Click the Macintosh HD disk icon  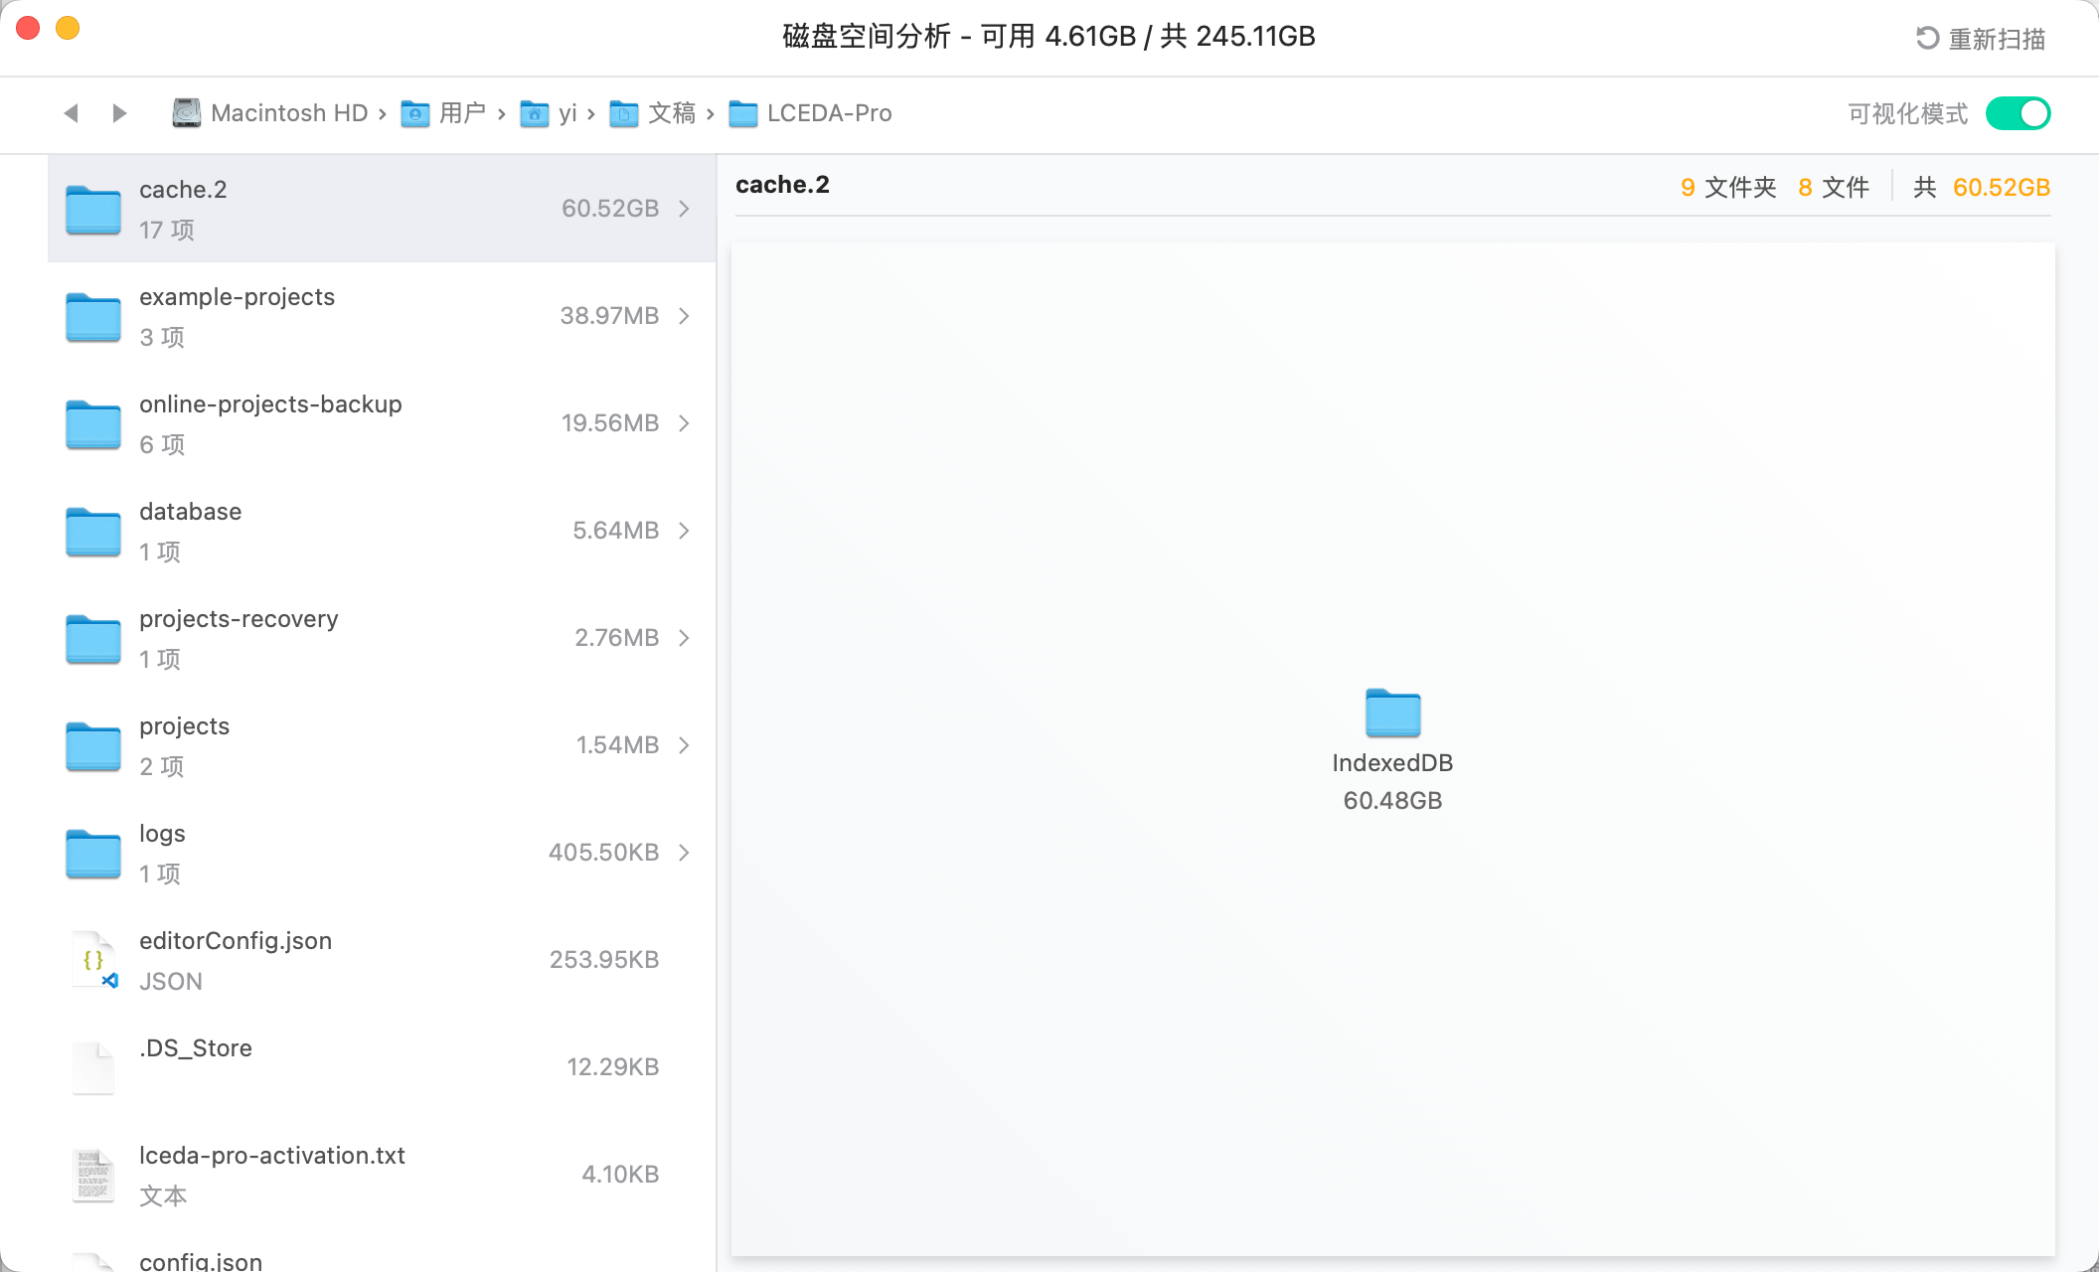click(186, 113)
